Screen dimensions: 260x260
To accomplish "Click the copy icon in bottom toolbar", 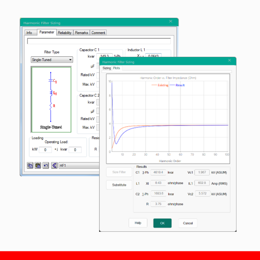I will coord(30,165).
